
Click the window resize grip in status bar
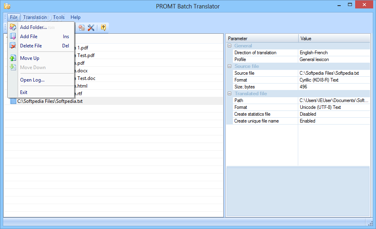pyautogui.click(x=370, y=223)
